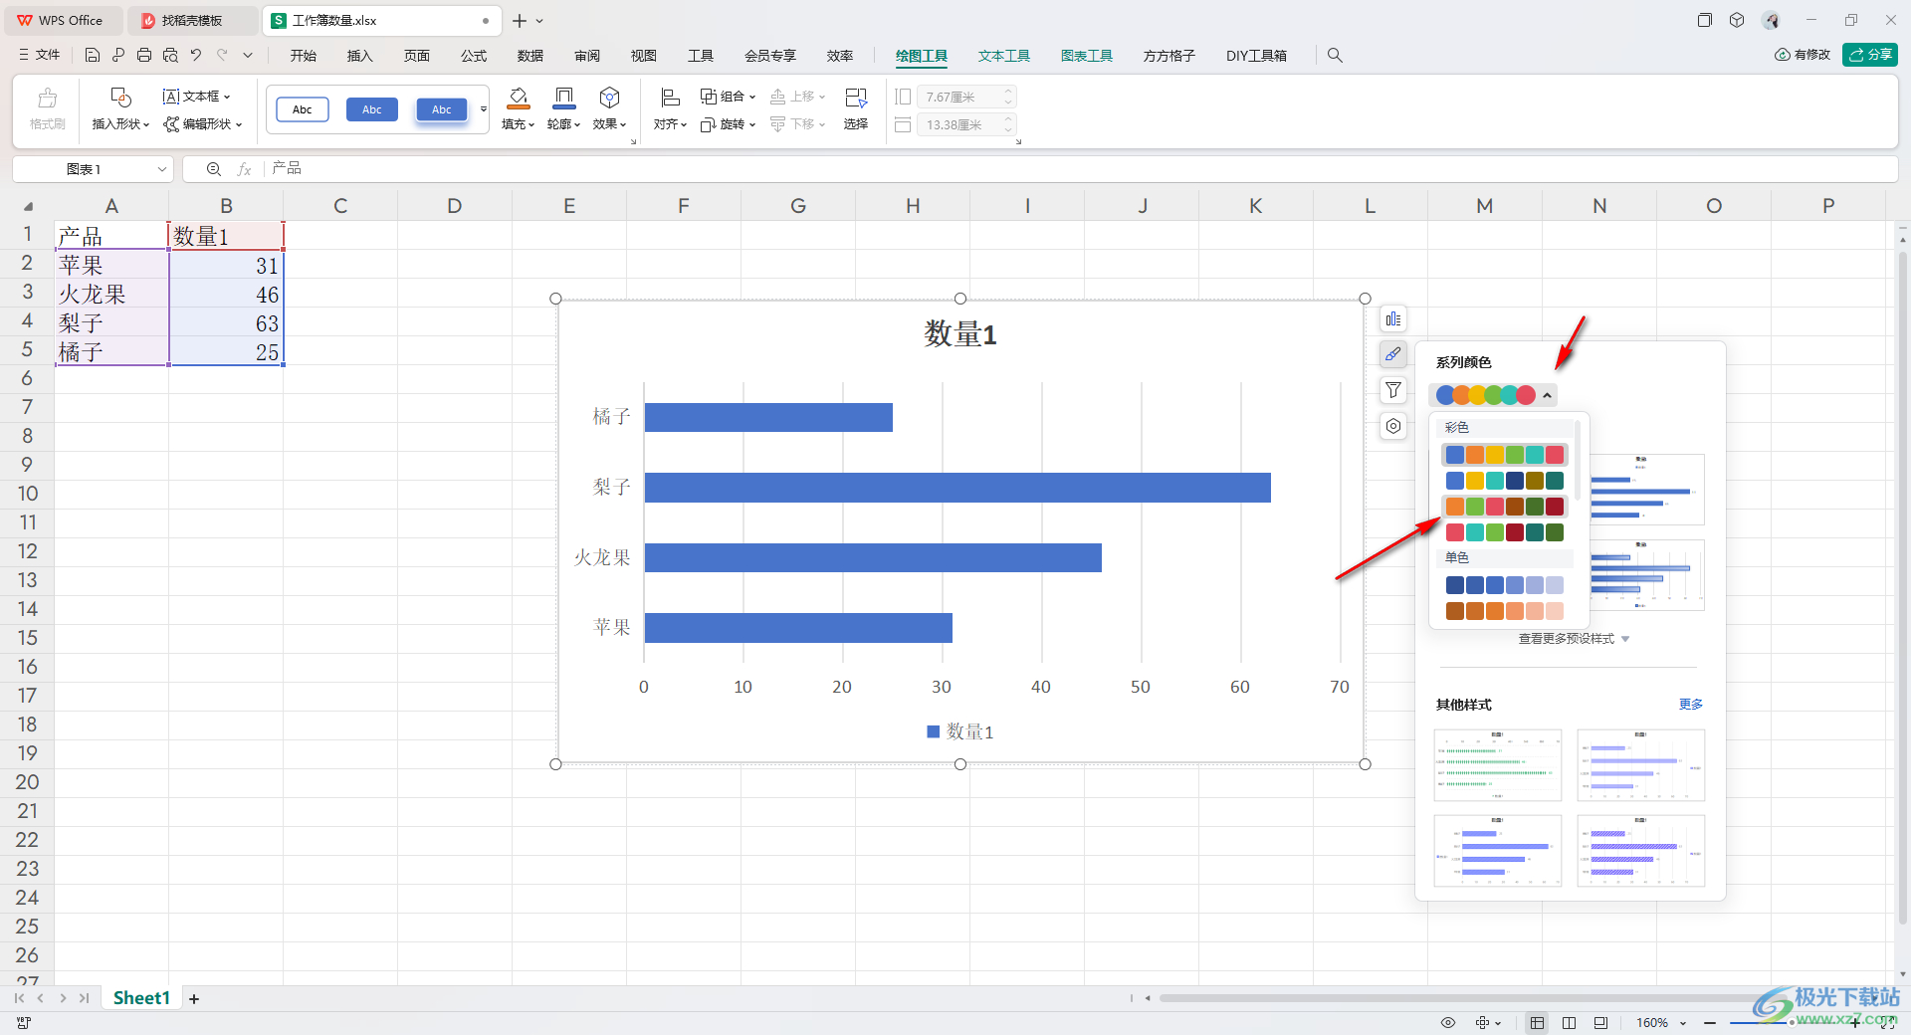Screen dimensions: 1911x1035
Task: Apply the flat blue filled Abc shape style
Action: point(372,109)
